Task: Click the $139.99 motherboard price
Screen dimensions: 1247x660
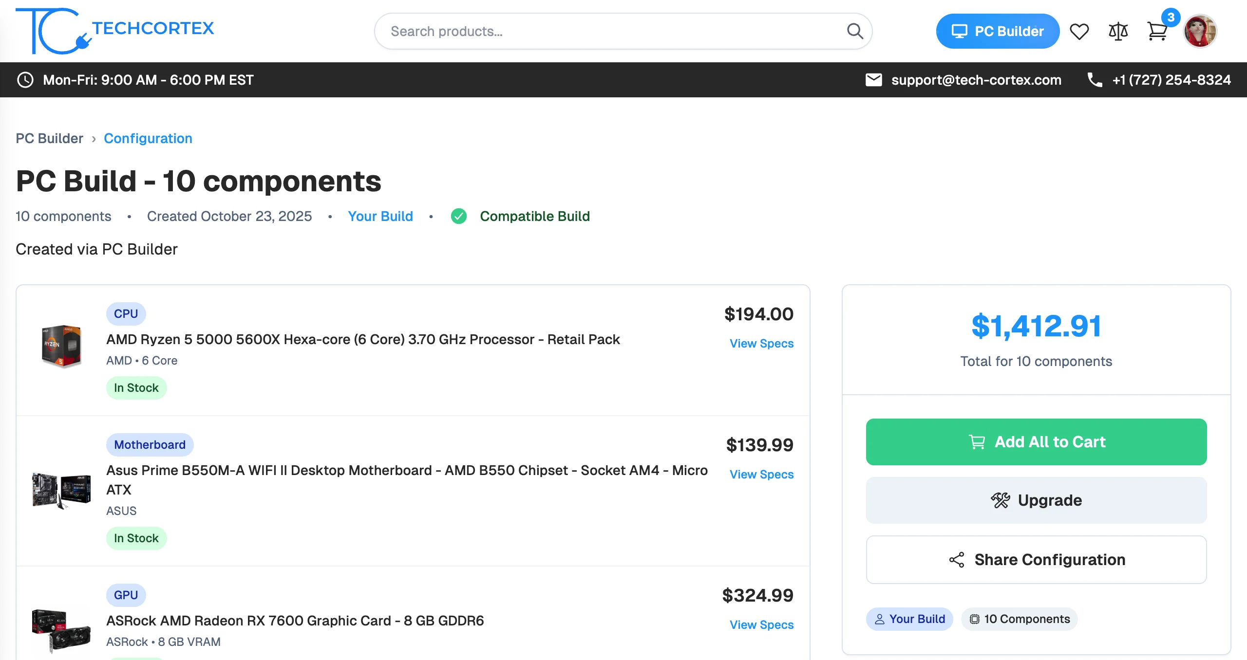Action: [759, 445]
